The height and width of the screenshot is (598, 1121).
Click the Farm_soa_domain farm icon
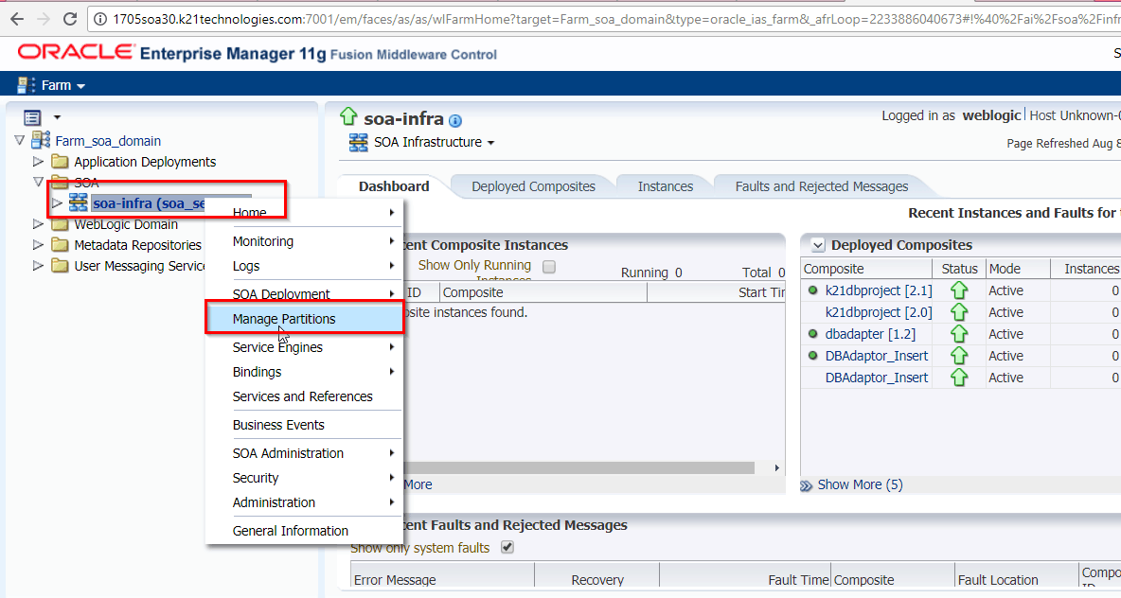coord(42,140)
